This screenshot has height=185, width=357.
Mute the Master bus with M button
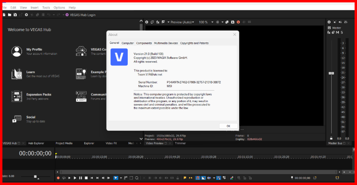(337, 32)
